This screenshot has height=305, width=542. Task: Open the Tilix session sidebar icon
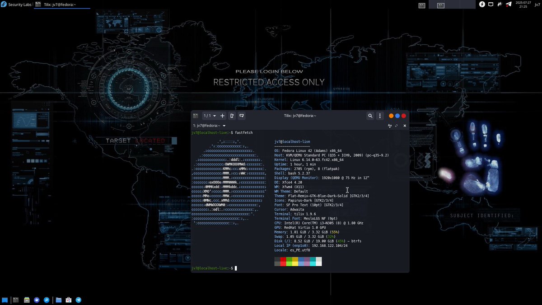coord(196,116)
